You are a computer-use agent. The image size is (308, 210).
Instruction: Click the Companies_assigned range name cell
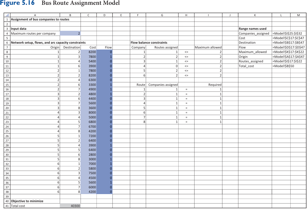pyautogui.click(x=254, y=33)
